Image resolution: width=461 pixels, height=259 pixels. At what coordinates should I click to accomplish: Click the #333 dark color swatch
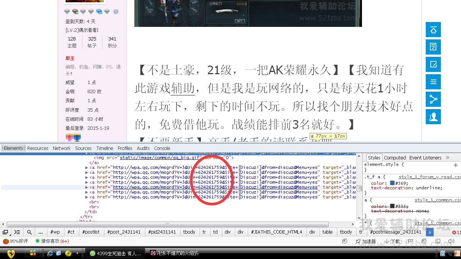392,206
